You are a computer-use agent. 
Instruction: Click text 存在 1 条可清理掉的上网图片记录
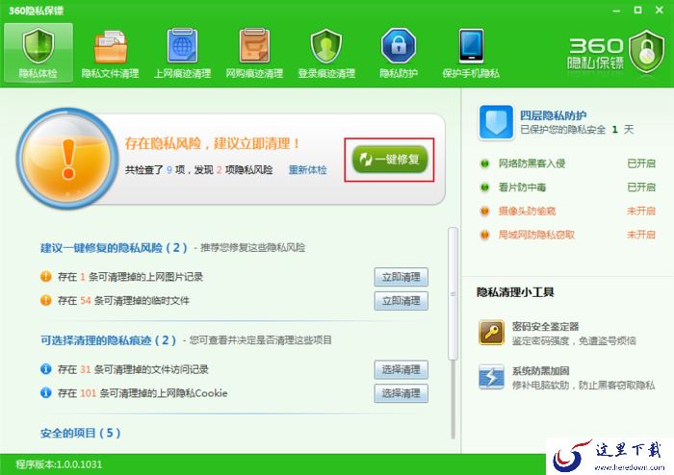click(130, 277)
